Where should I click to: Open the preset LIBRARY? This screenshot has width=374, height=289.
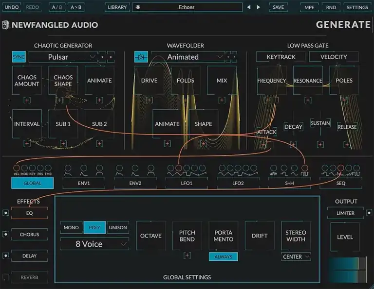[117, 7]
